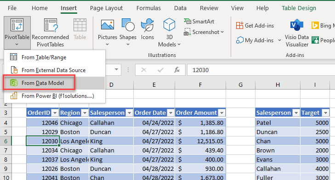The height and width of the screenshot is (180, 335).
Task: Switch to the Home tab
Action: pyautogui.click(x=40, y=8)
